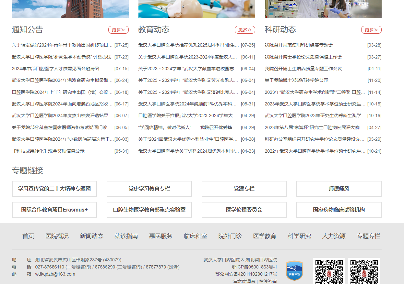404x284 pixels.
Task: Open 党建专栏 link box
Action: 244,189
